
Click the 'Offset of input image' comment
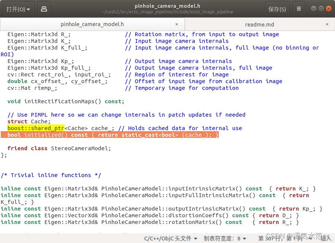[x=203, y=81]
